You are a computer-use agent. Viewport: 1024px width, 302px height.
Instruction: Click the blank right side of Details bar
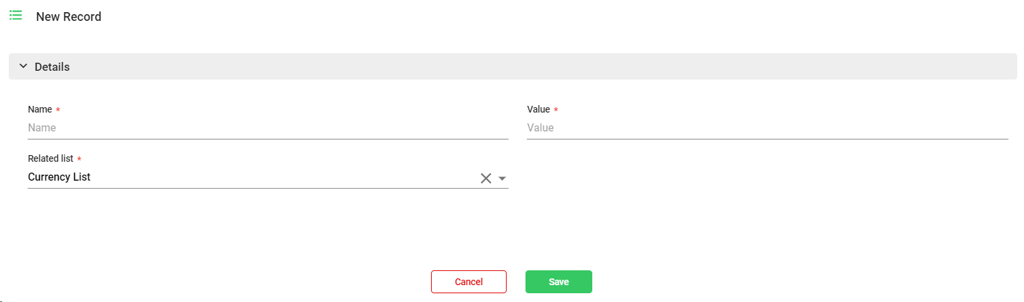742,67
